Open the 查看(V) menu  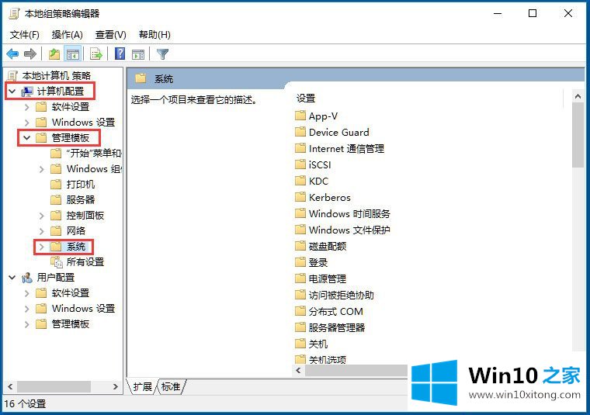(110, 35)
